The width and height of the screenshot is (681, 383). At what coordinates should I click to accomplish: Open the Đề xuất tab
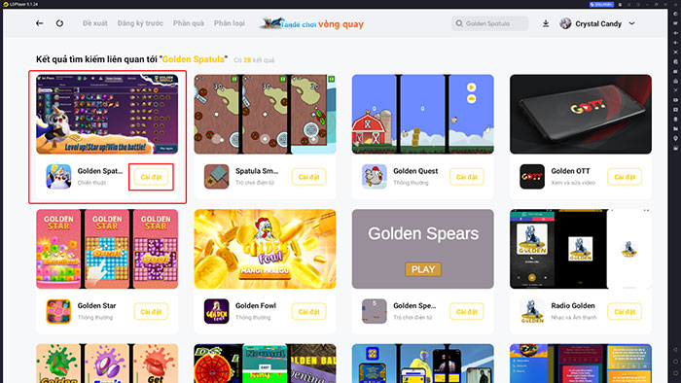[95, 23]
